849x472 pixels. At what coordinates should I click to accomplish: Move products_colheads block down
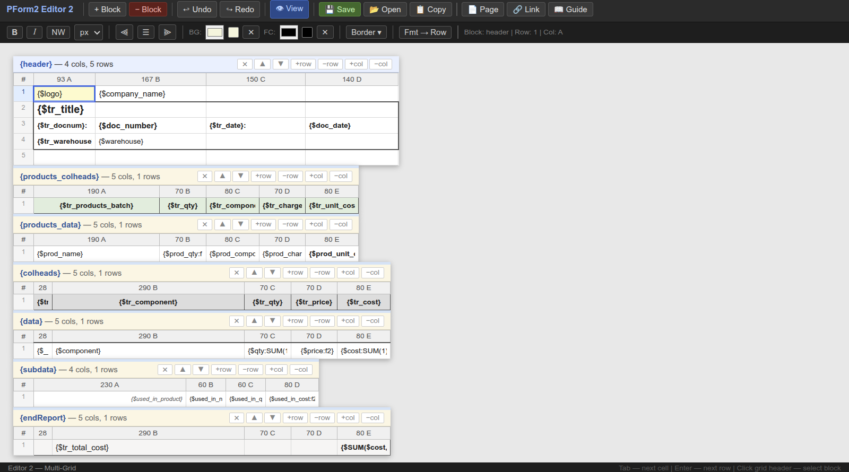point(241,176)
